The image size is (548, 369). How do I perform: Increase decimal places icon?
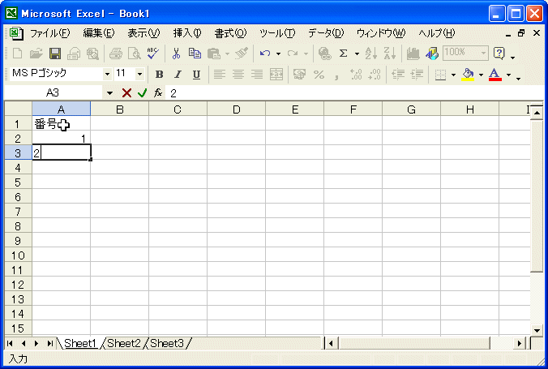click(356, 74)
